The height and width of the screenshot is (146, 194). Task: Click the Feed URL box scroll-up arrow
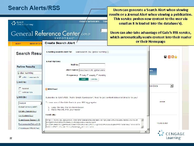coord(142,120)
